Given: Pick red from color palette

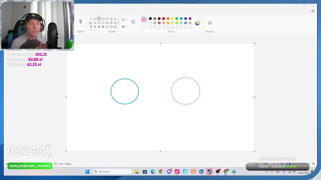Looking at the screenshot, I should point(164,18).
